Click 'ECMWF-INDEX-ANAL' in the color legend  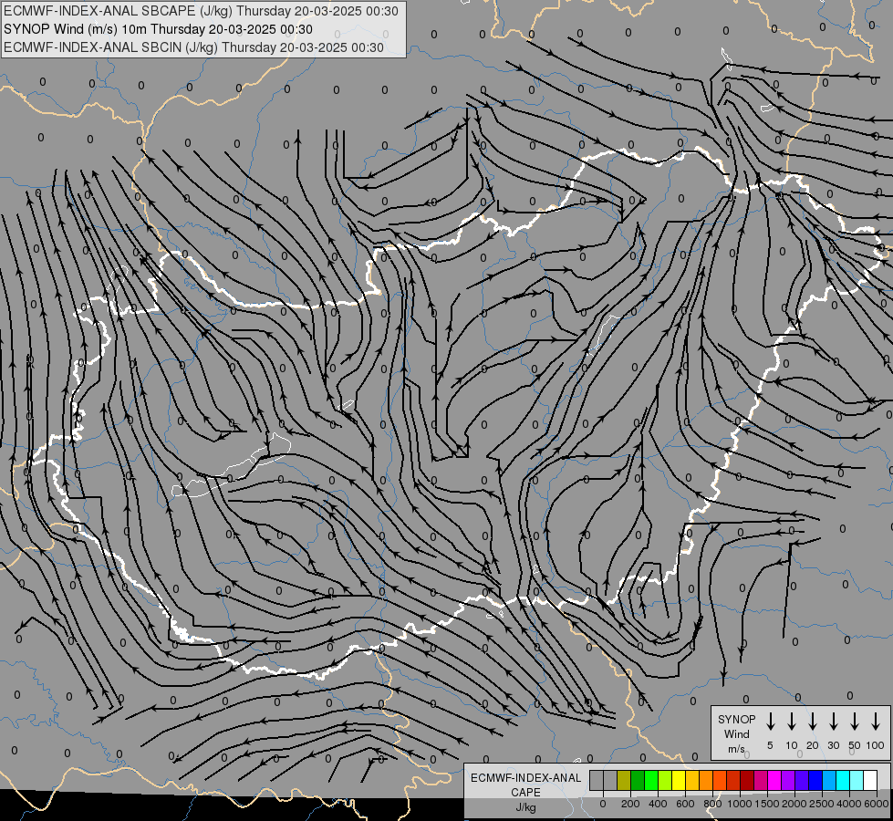tap(525, 778)
